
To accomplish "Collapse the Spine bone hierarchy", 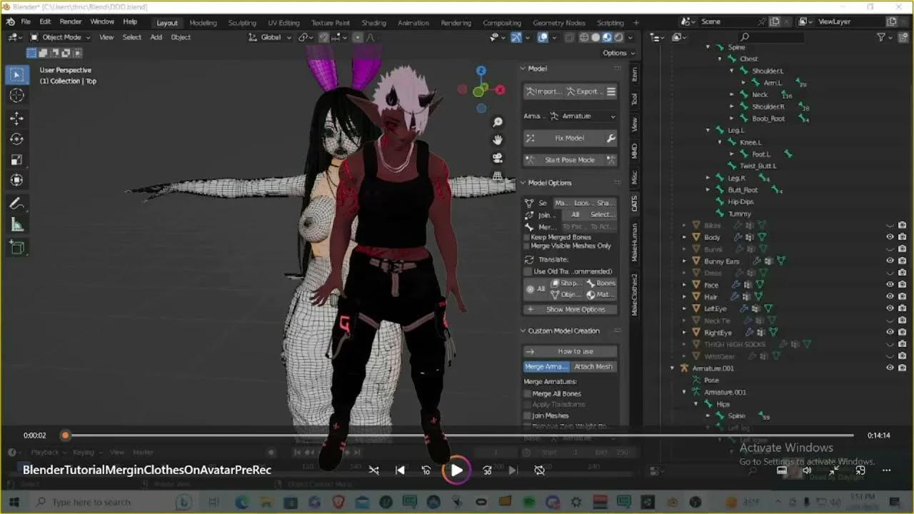I will pyautogui.click(x=708, y=46).
